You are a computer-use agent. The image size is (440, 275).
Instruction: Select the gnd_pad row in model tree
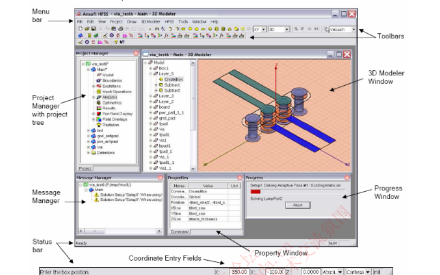click(x=166, y=118)
